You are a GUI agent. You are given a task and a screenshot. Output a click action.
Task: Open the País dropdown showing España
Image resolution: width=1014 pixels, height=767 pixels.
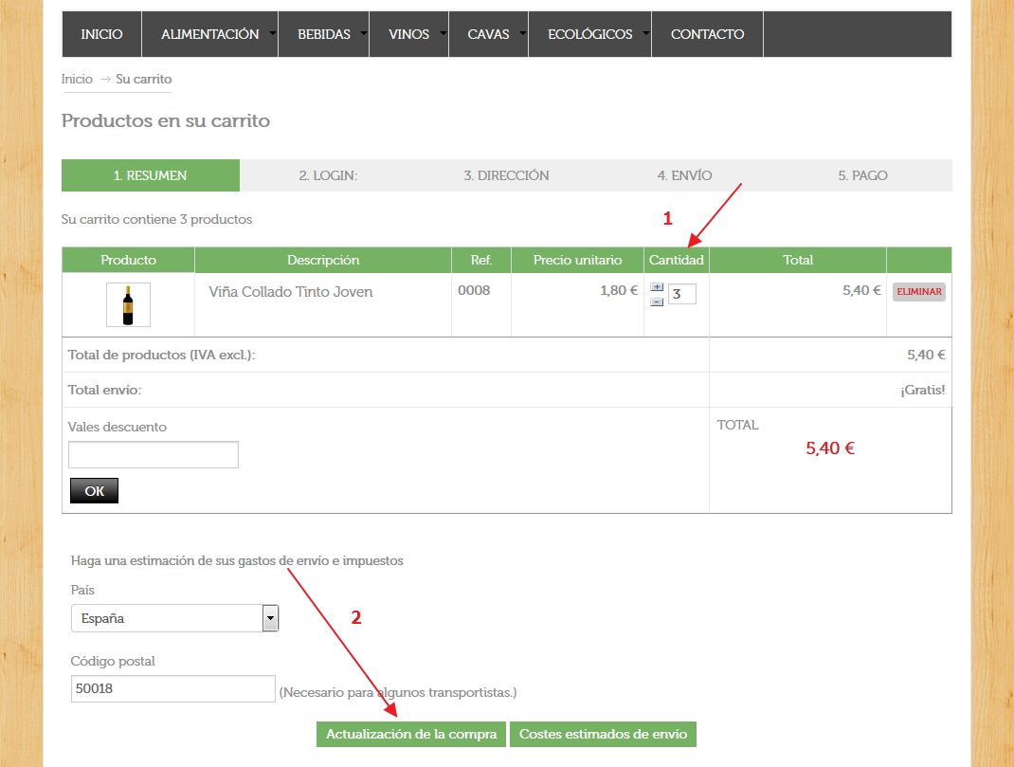coord(174,618)
